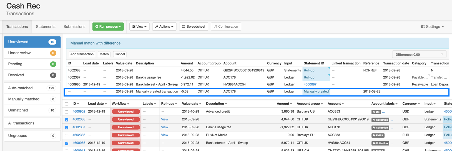Sort by the ID column header
The height and width of the screenshot is (151, 452).
[76, 103]
